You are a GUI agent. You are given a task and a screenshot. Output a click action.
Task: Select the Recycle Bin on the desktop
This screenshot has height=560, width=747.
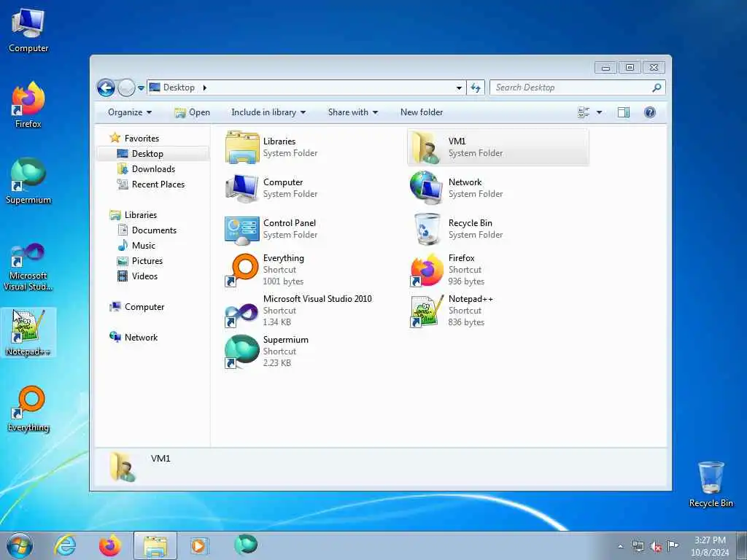tap(711, 484)
